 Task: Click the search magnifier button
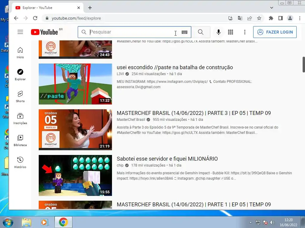coord(200,32)
